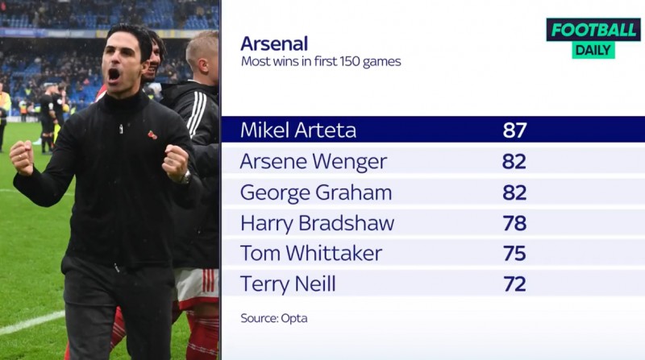The height and width of the screenshot is (360, 645).
Task: Click Terry Neill's 72 wins number
Action: tap(514, 284)
